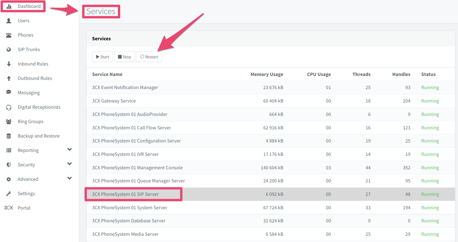Click the Digital Receptionists headset icon

click(x=9, y=107)
